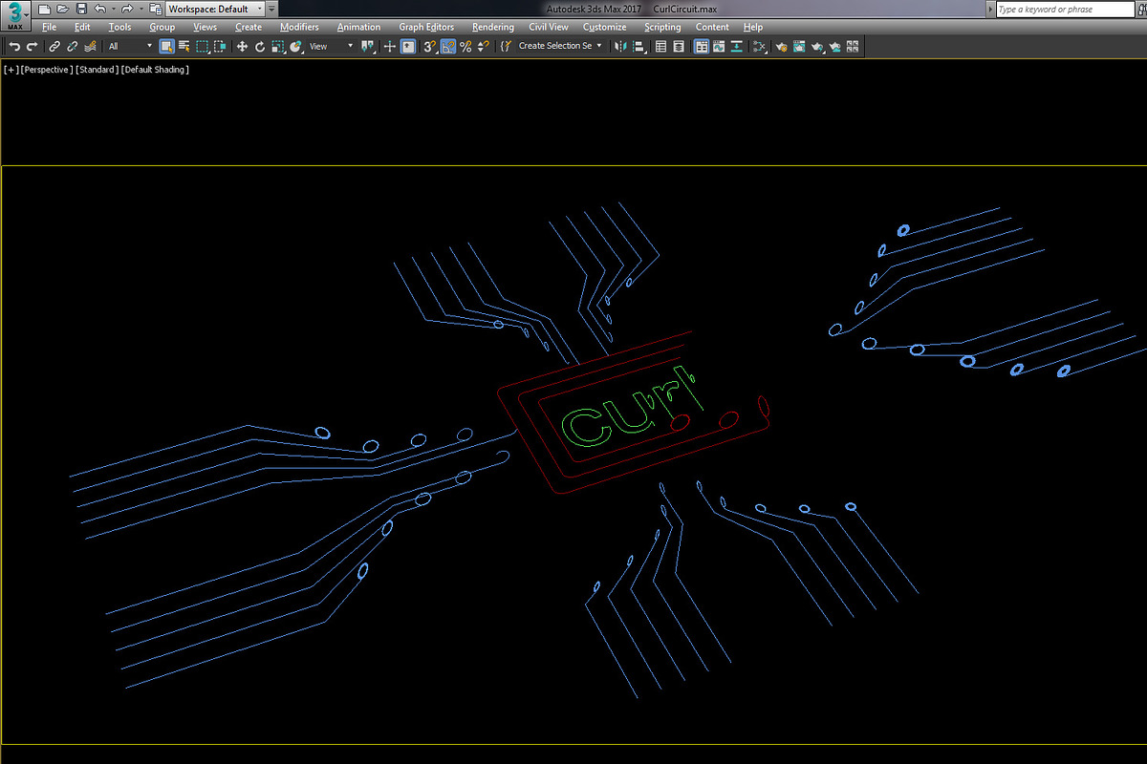This screenshot has width=1147, height=764.
Task: Choose the Select and Place tool
Action: (x=295, y=46)
